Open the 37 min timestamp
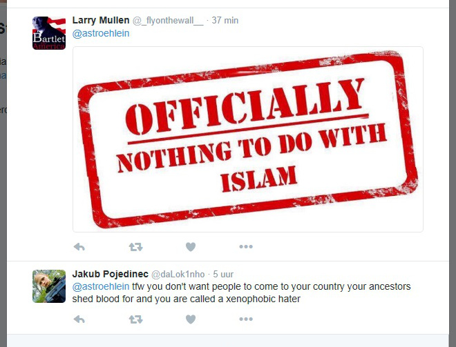This screenshot has height=347, width=456. point(225,20)
